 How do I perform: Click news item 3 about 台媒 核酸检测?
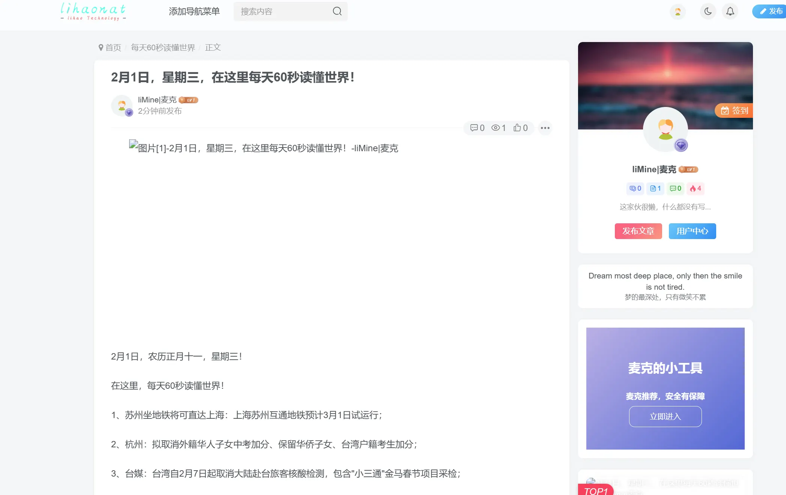[286, 474]
